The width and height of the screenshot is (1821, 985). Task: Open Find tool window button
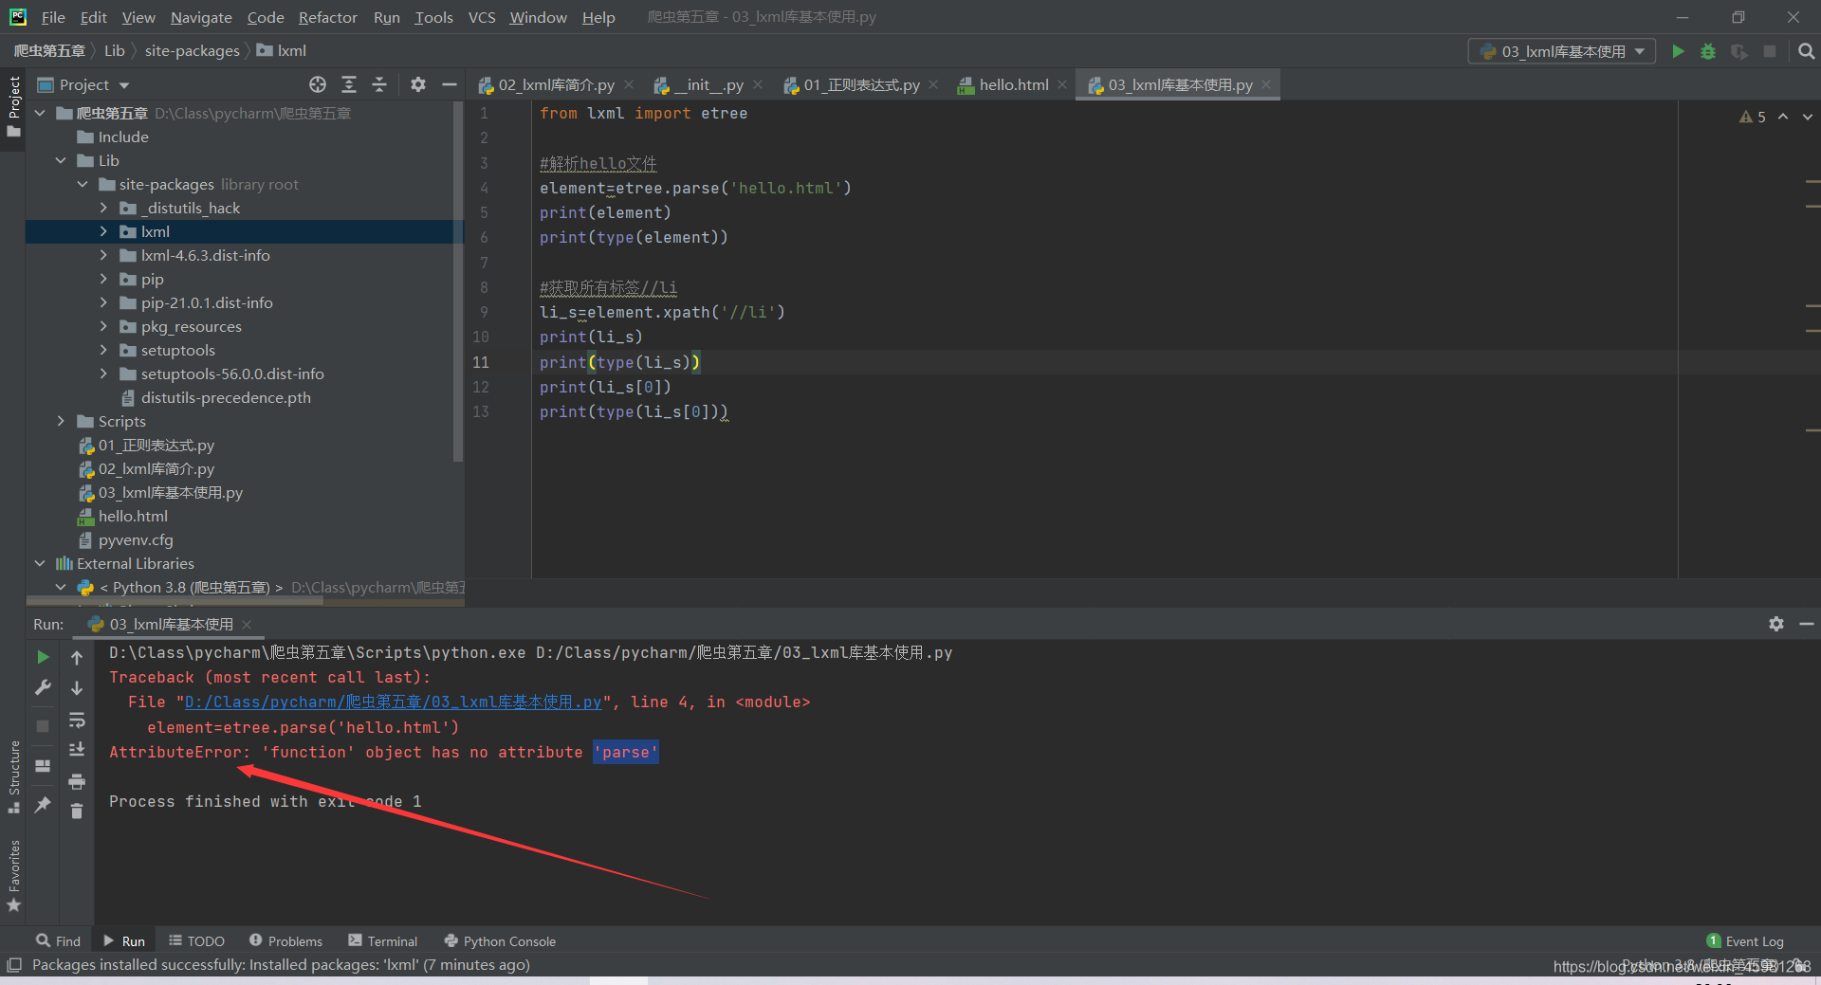(x=58, y=940)
